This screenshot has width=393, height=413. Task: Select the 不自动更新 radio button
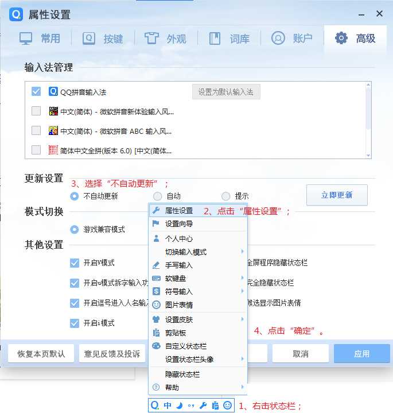click(x=75, y=196)
